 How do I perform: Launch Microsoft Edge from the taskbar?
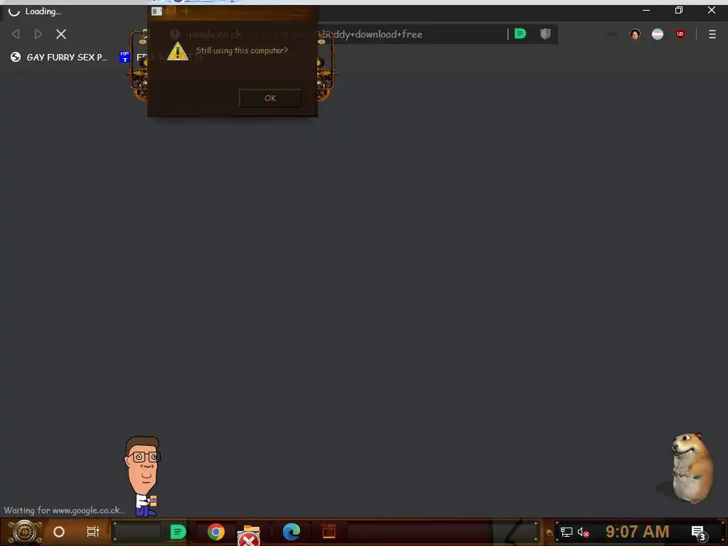tap(291, 532)
